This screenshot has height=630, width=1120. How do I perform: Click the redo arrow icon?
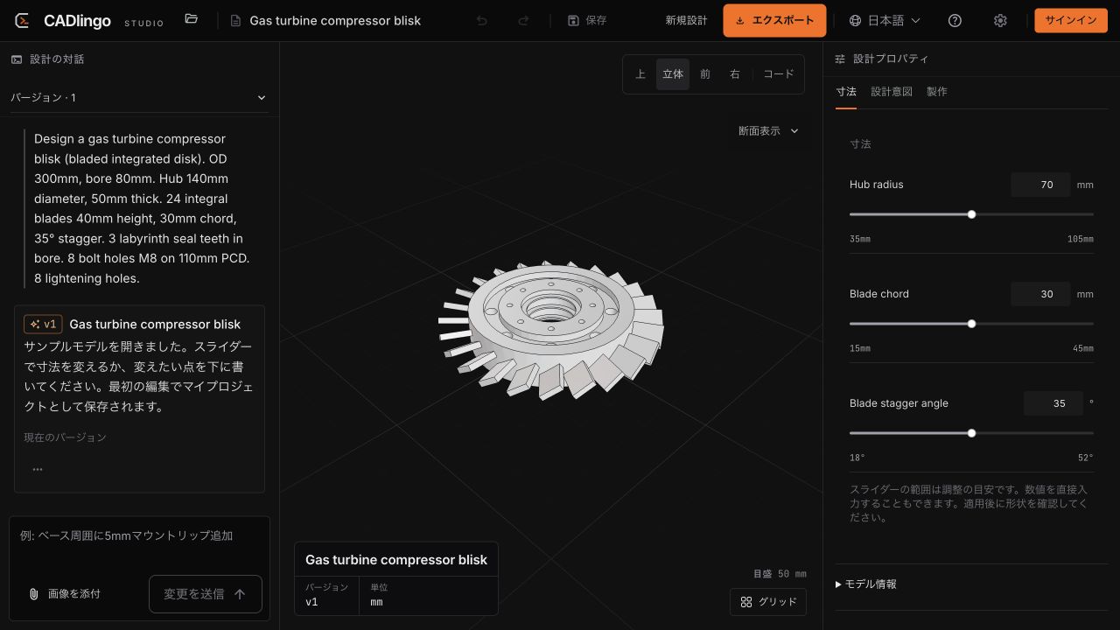coord(523,20)
